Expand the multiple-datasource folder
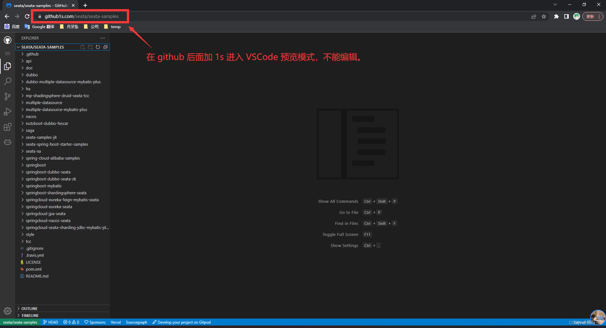Image resolution: width=606 pixels, height=328 pixels. [x=62, y=102]
